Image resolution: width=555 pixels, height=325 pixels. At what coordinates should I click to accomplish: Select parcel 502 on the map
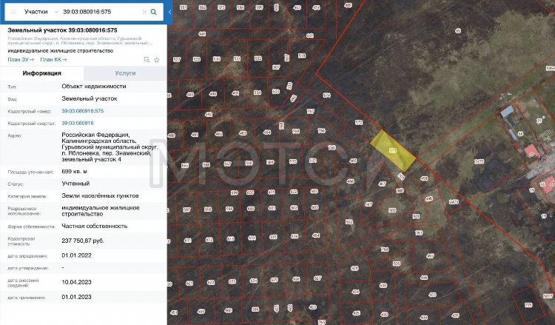(x=349, y=222)
